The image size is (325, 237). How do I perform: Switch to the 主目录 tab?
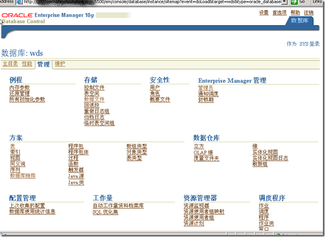[11, 64]
